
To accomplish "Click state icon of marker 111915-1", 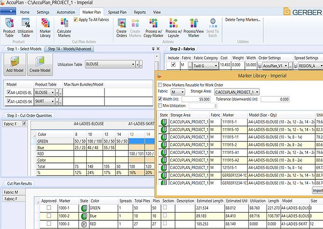I will (164, 122).
